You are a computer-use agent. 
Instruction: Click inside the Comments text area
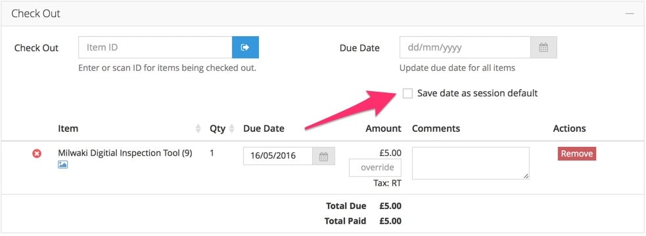click(x=471, y=163)
